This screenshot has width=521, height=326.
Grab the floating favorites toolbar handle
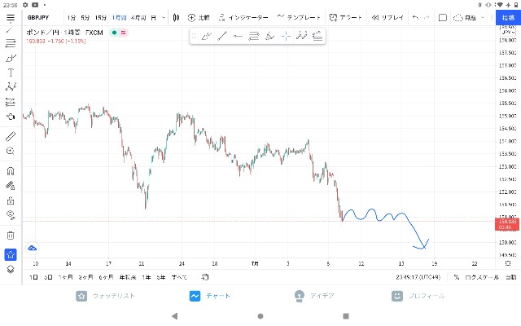[194, 36]
